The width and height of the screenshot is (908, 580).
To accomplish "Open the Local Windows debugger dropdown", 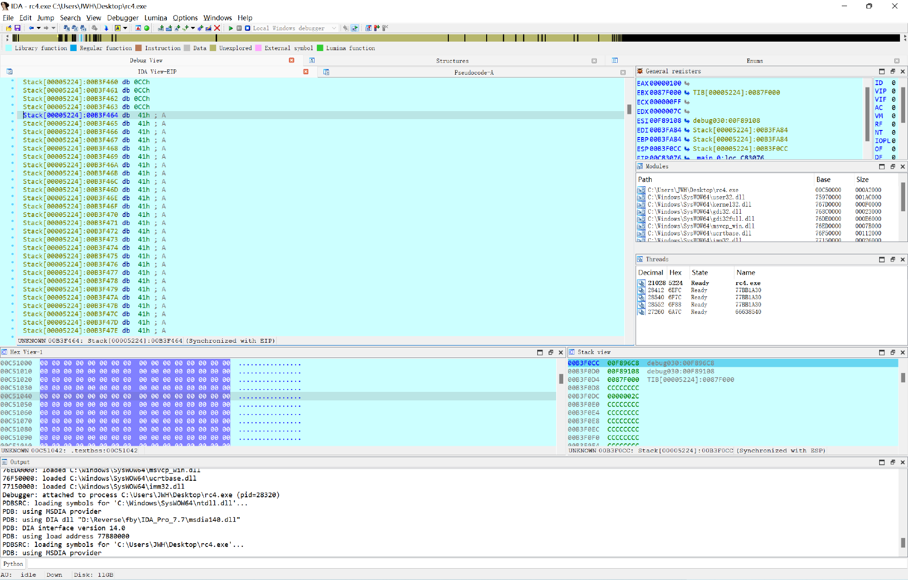I will pos(334,28).
